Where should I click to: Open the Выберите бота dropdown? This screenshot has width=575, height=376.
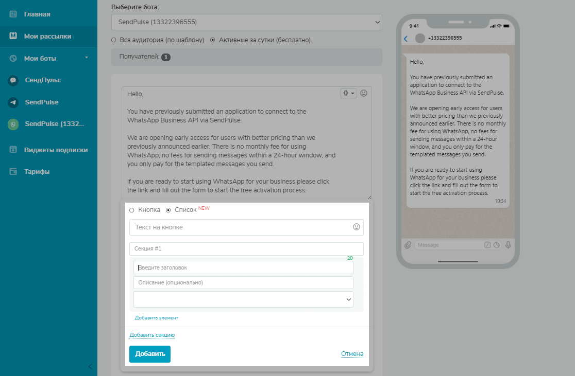pyautogui.click(x=246, y=22)
